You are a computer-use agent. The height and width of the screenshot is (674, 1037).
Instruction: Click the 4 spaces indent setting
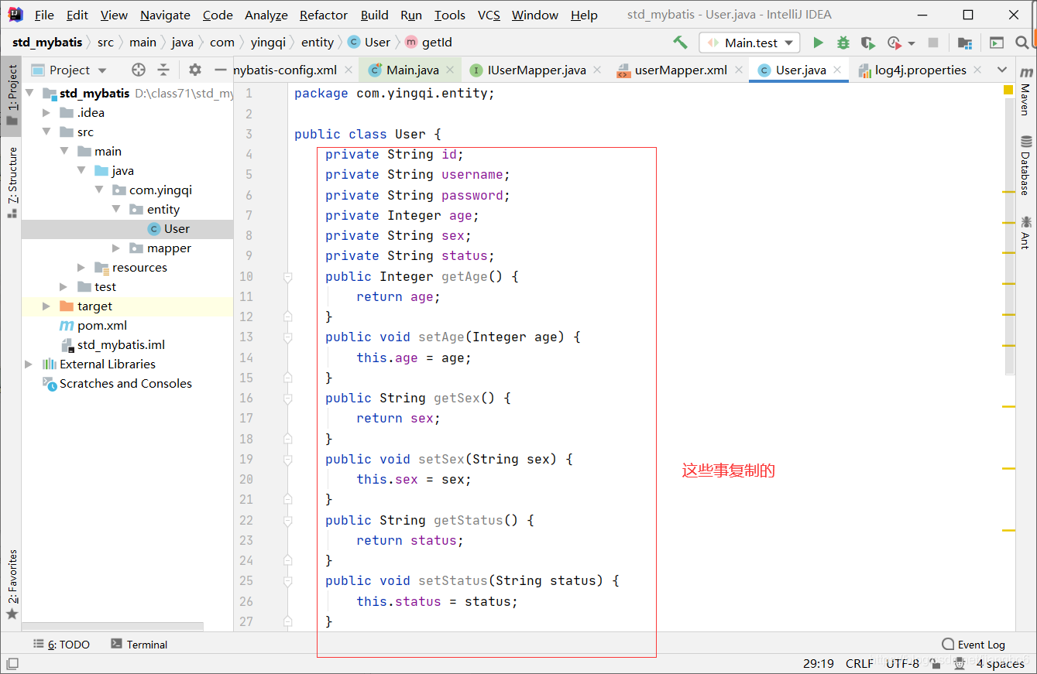pyautogui.click(x=1001, y=663)
